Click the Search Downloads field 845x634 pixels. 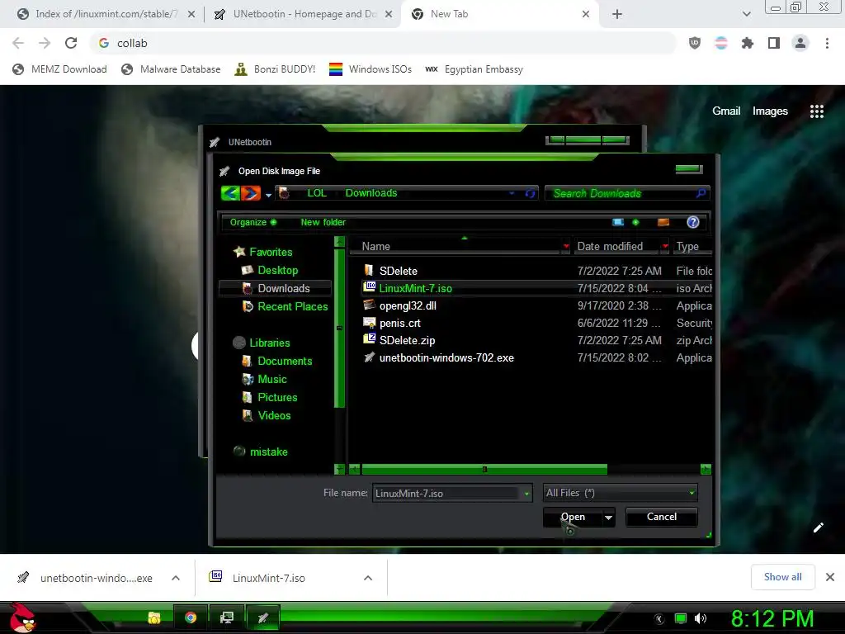pos(627,193)
